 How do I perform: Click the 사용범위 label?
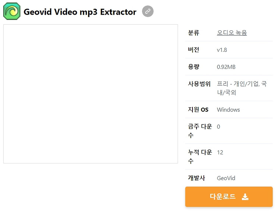tap(199, 84)
